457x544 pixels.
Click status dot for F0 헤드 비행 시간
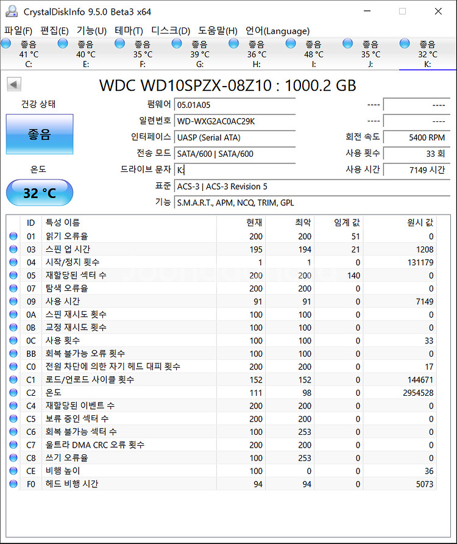[x=13, y=484]
